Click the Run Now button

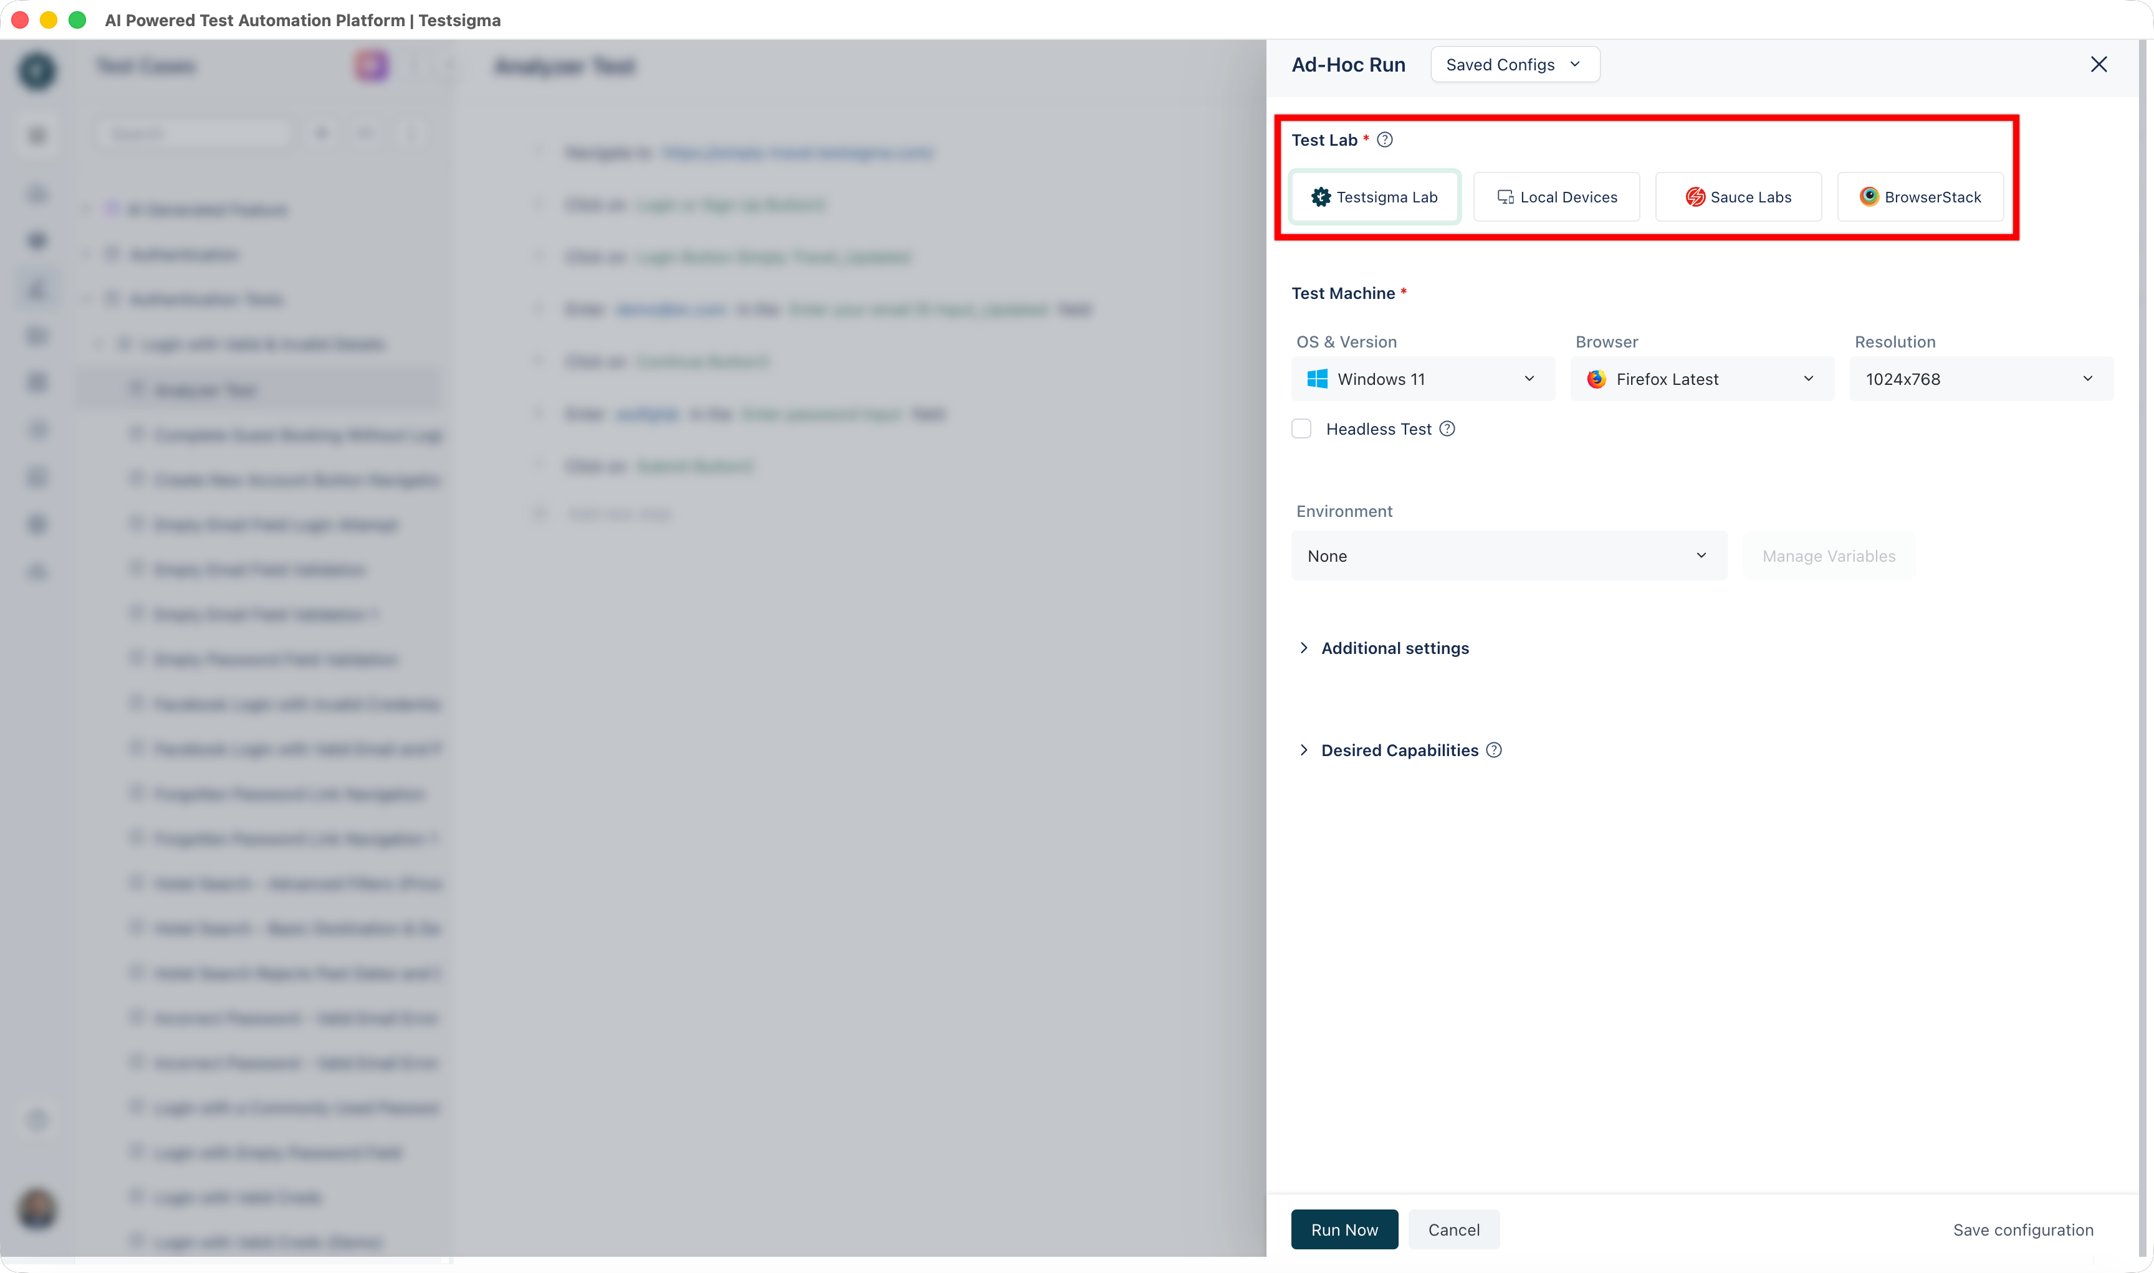click(1344, 1230)
